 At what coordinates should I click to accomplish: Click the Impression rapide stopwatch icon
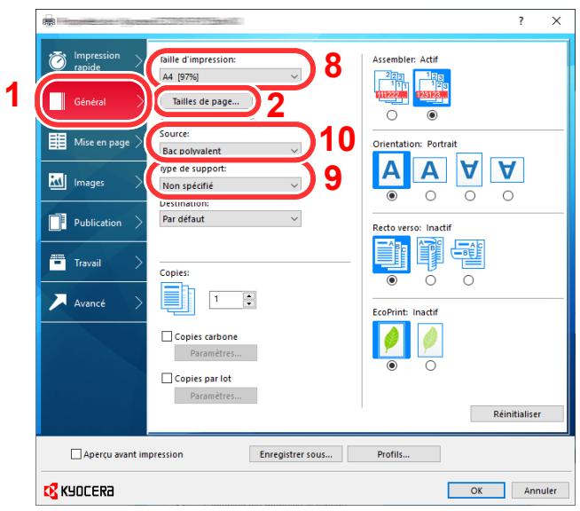tap(58, 60)
